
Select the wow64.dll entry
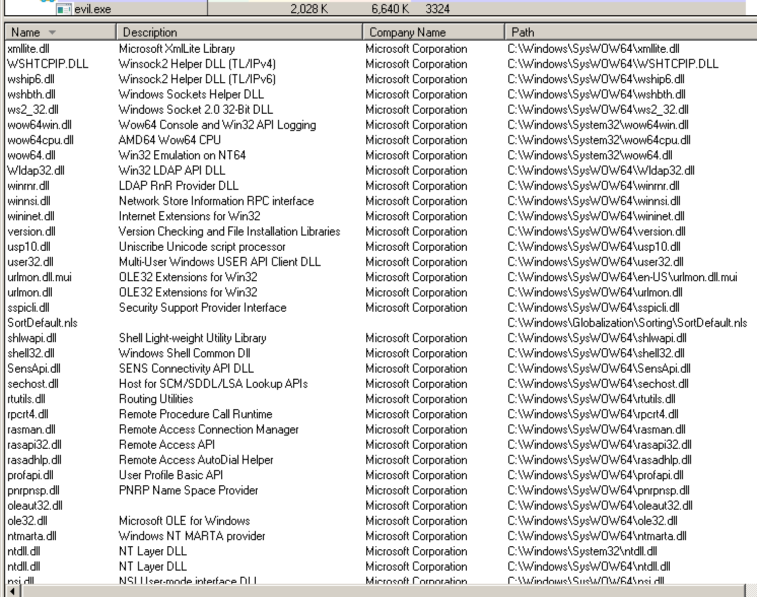pyautogui.click(x=31, y=155)
